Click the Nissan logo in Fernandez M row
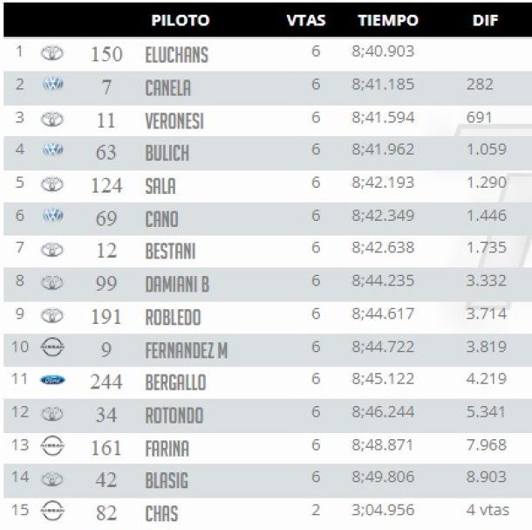 coord(52,347)
